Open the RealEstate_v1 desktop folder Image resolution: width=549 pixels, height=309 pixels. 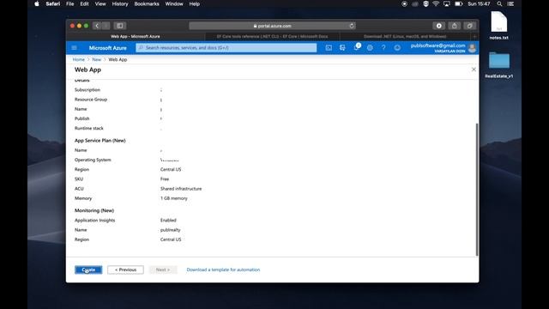click(x=499, y=65)
